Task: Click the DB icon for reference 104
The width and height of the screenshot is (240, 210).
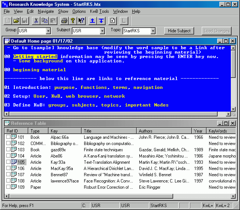Action: 14,156
